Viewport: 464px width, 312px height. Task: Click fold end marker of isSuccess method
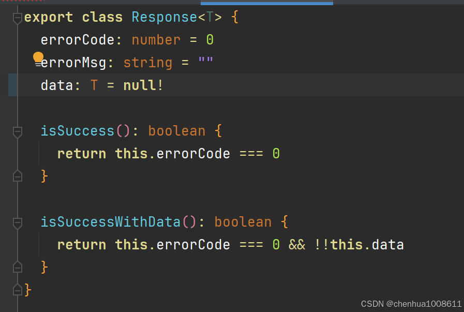[x=18, y=176]
